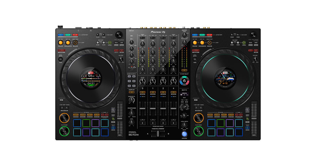
Task: Enable KEY SYNC on the left deck
Action: 113,128
